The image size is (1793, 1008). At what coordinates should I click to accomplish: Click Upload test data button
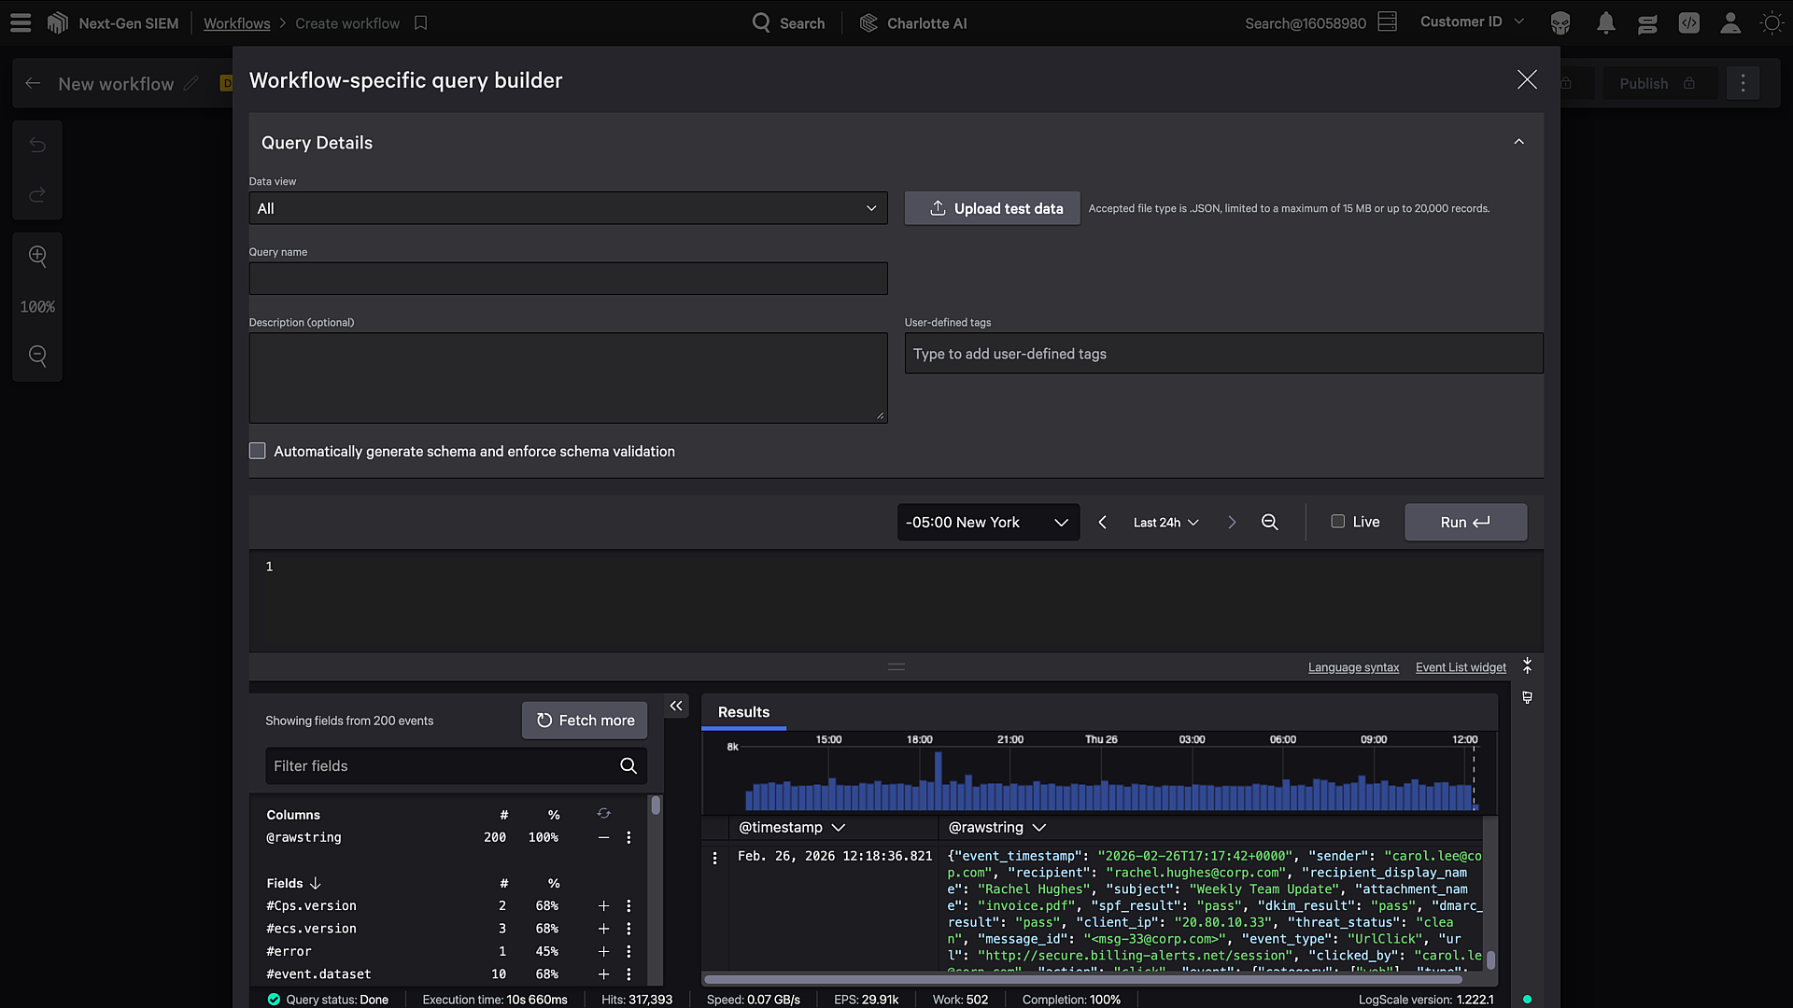[x=992, y=209]
